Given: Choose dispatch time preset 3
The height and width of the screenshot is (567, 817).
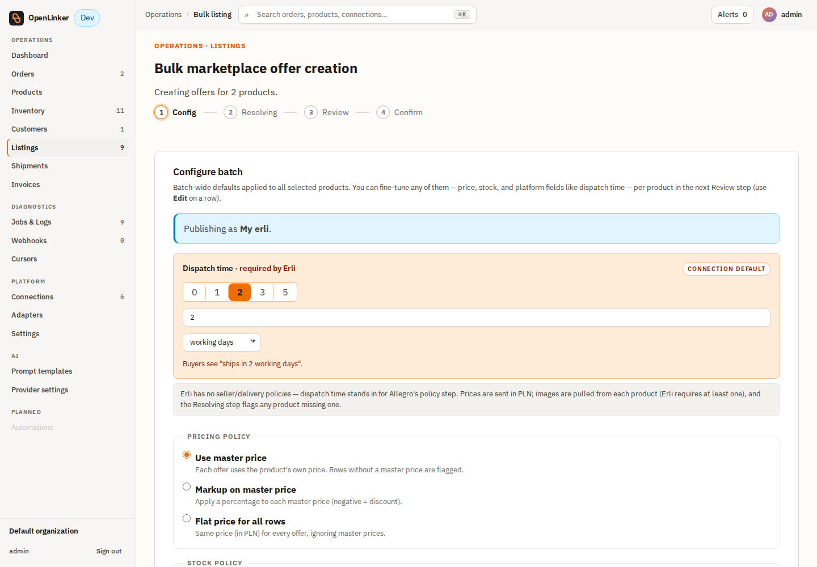Looking at the screenshot, I should point(263,293).
